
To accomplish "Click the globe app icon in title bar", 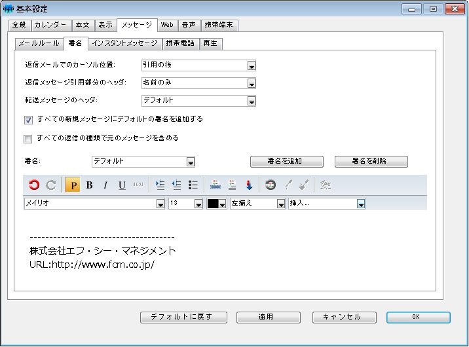I will (8, 9).
